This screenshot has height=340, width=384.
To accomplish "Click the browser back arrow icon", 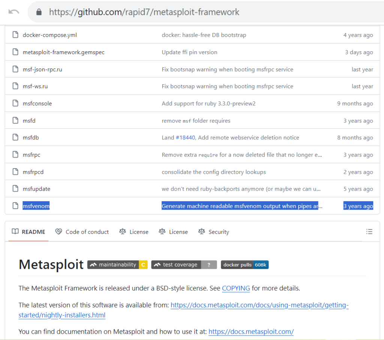I will 14,12.
